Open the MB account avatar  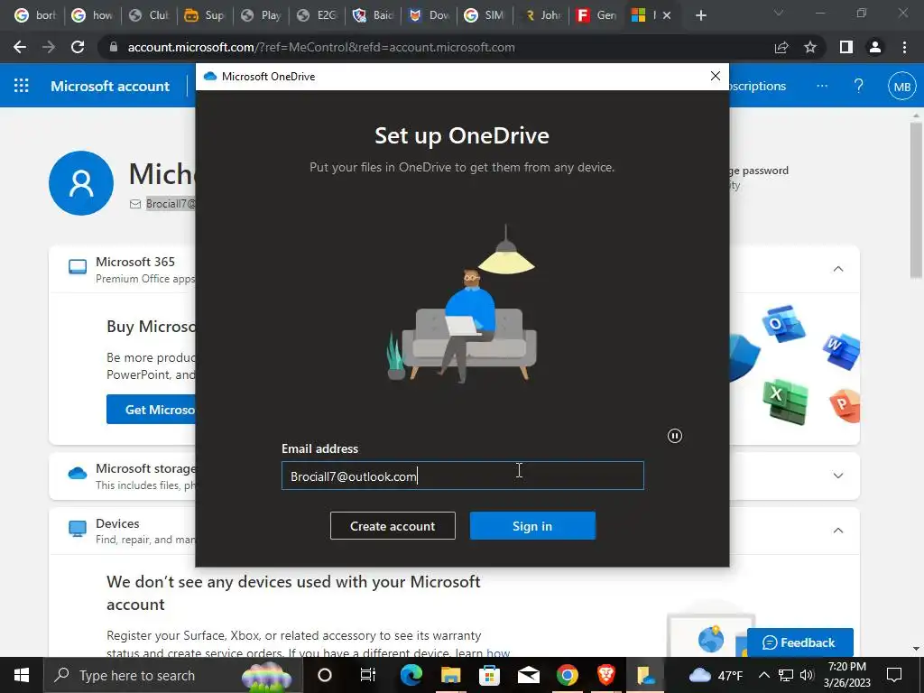click(902, 86)
